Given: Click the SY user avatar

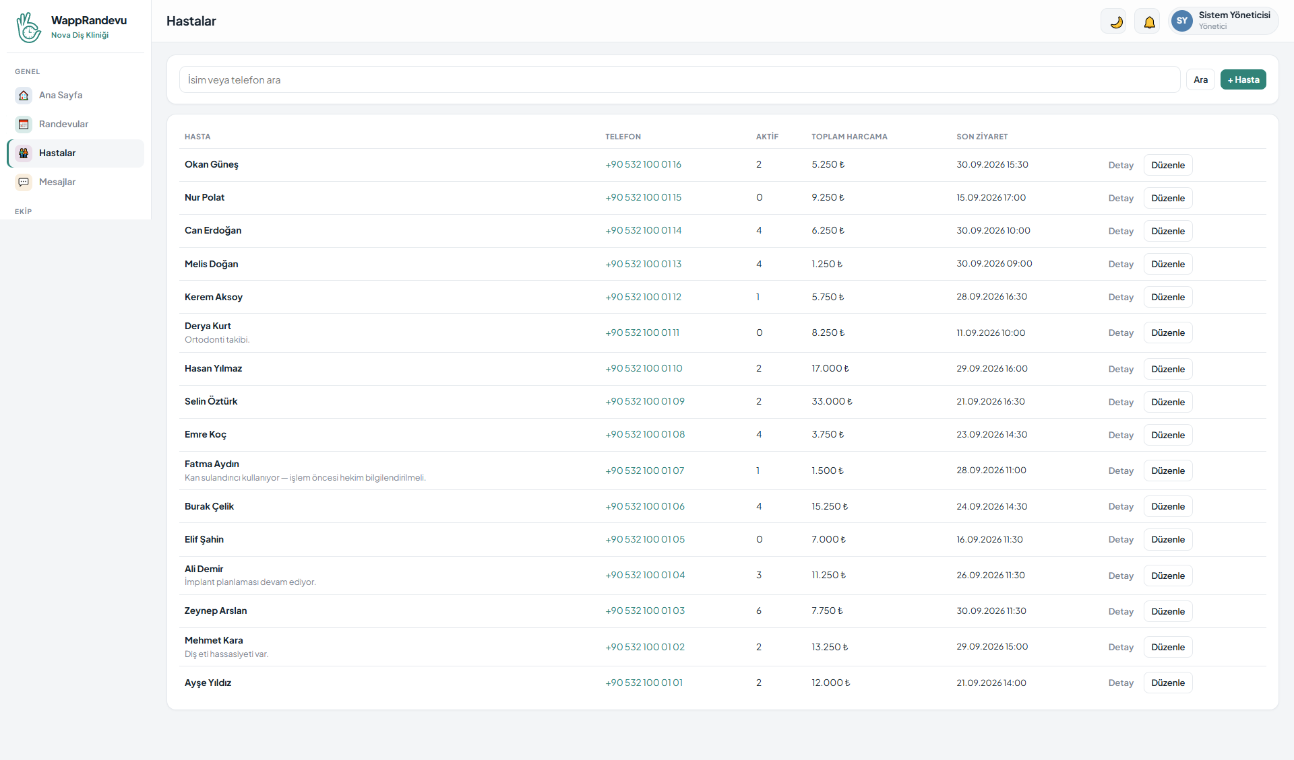Looking at the screenshot, I should tap(1181, 21).
